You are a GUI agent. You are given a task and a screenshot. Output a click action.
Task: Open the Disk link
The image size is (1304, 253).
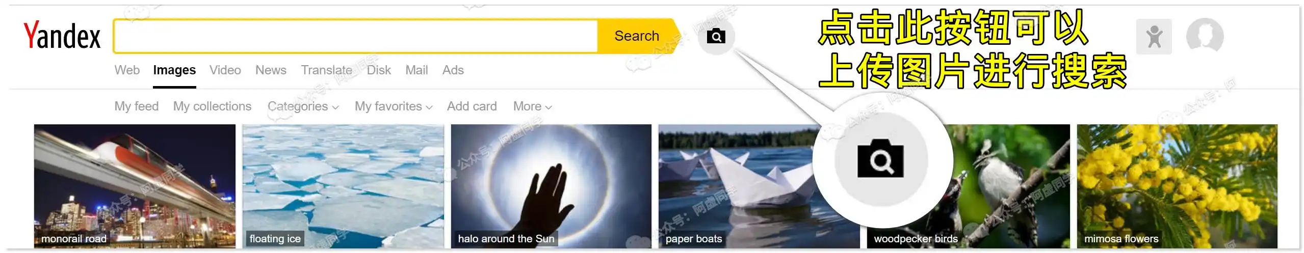click(x=379, y=70)
